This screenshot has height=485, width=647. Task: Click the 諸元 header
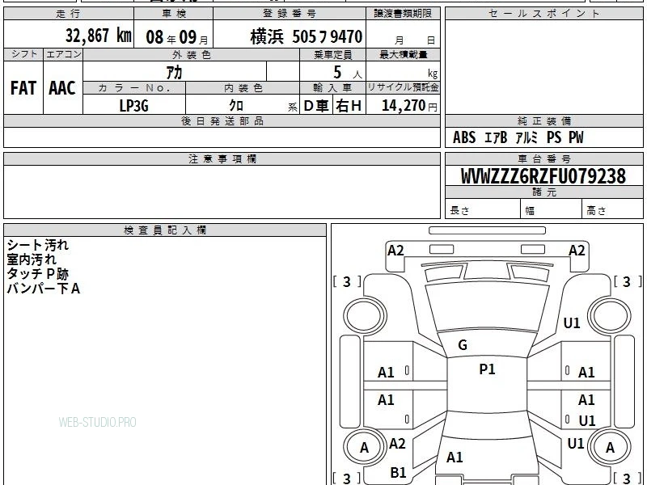[x=543, y=192]
